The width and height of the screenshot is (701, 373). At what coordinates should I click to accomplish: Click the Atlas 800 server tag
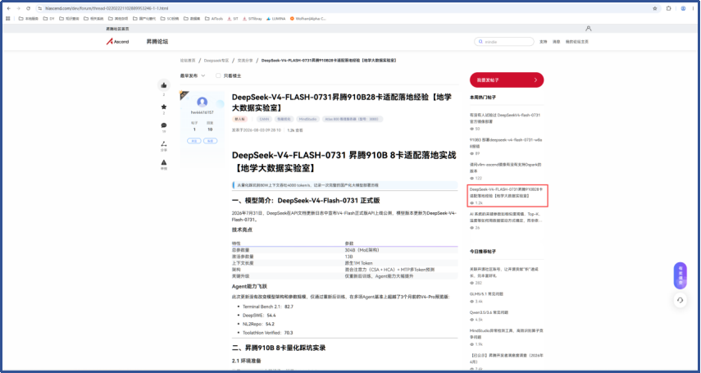click(353, 120)
